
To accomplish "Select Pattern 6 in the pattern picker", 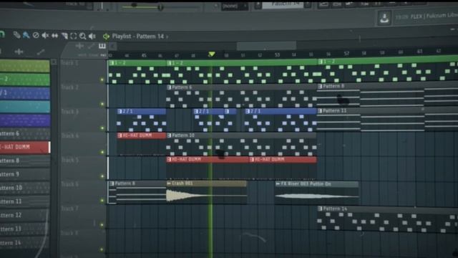I will 24,133.
